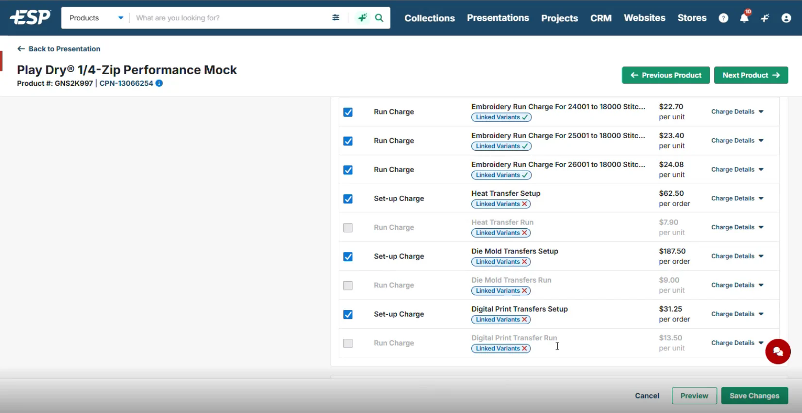Viewport: 802px width, 413px height.
Task: Click Linked Variants badge for 25001 stitch run charge
Action: [501, 146]
